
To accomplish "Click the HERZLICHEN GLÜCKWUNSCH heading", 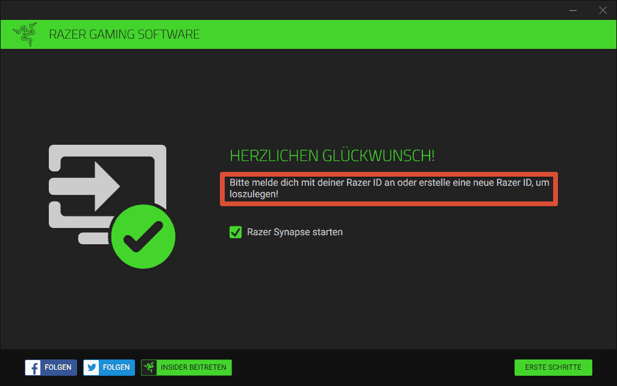I will 332,156.
